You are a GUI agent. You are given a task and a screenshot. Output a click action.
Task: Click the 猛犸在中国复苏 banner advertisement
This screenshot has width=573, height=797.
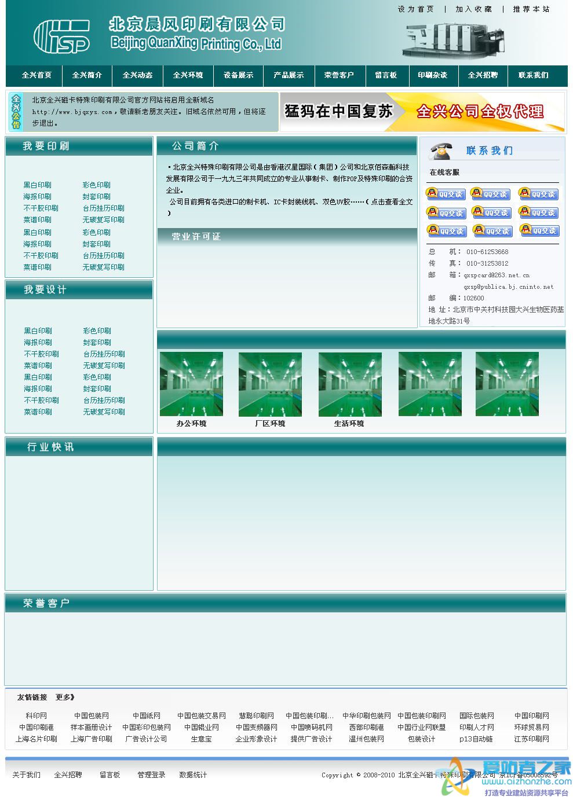click(x=422, y=111)
